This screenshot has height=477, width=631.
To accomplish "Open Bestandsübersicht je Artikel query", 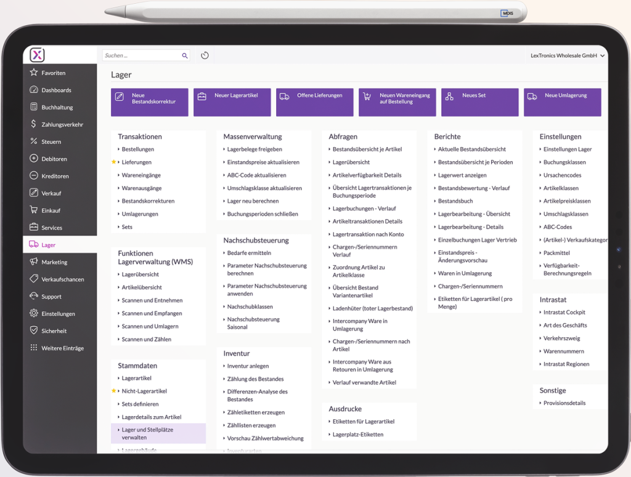I will pyautogui.click(x=367, y=149).
